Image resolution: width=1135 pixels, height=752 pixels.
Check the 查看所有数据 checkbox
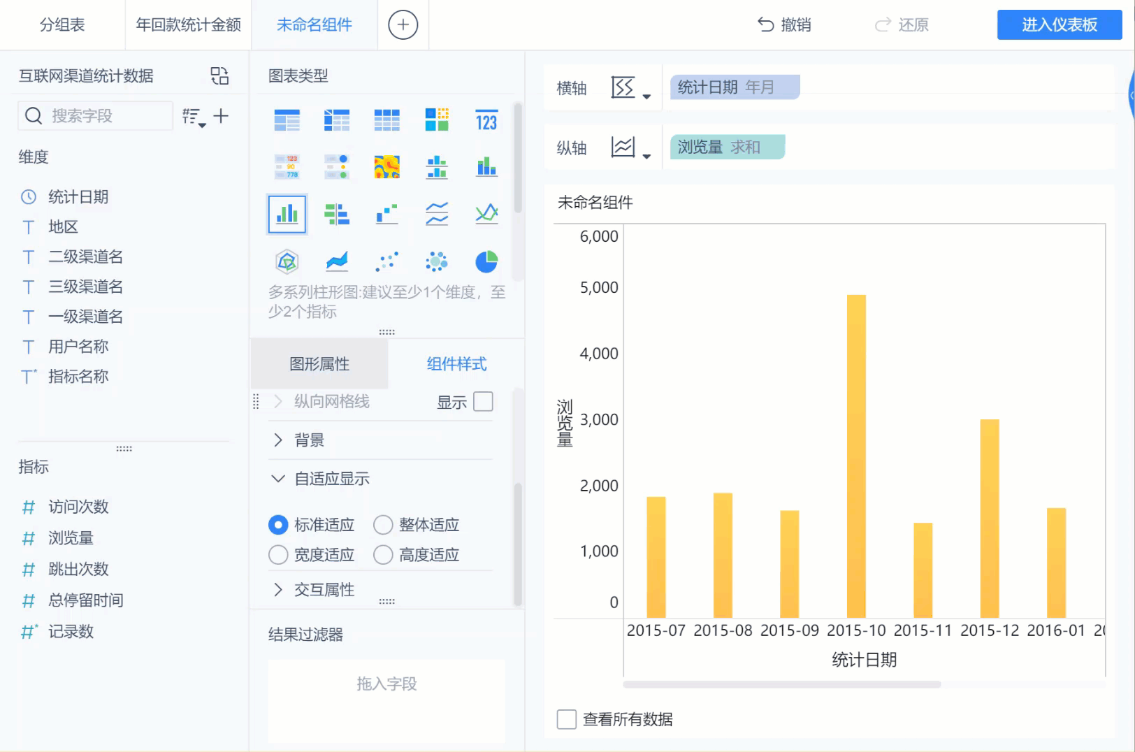pos(566,719)
